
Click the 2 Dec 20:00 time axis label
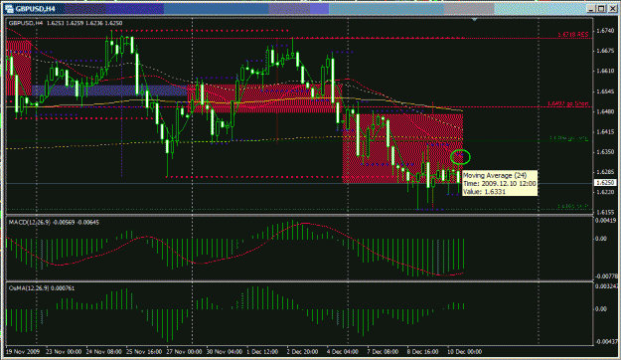pyautogui.click(x=302, y=352)
